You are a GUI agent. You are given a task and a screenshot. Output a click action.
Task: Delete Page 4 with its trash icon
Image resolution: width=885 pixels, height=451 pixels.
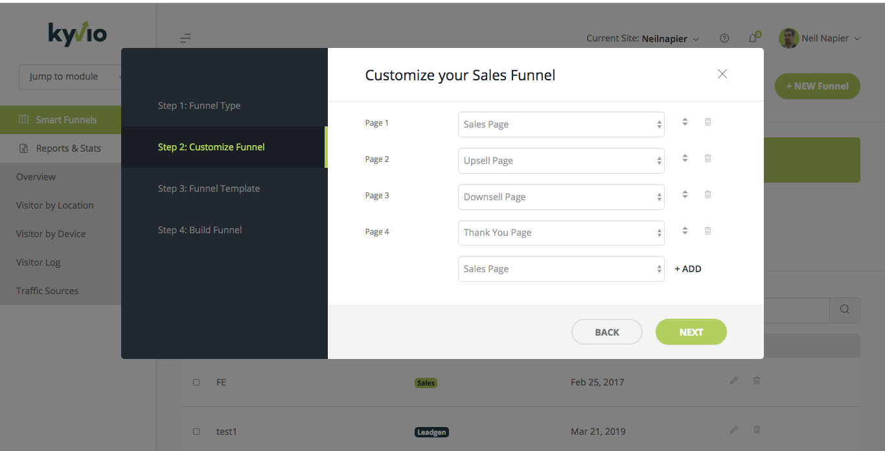(707, 231)
